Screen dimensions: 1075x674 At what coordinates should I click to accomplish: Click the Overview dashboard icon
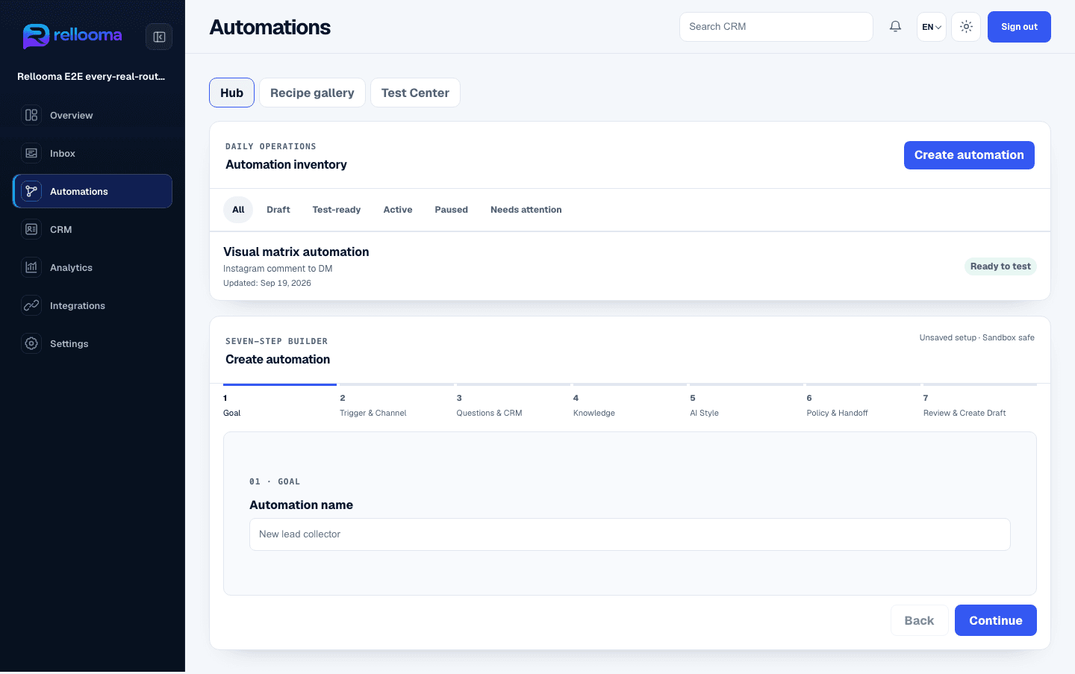pos(31,115)
